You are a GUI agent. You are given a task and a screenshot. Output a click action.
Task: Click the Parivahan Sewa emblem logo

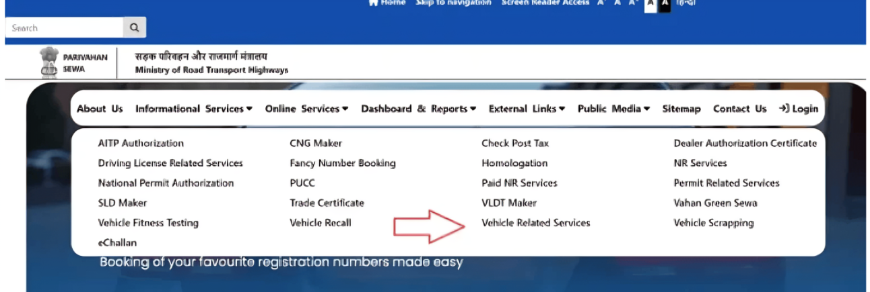pos(48,63)
